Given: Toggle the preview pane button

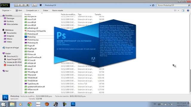Looking at the screenshot, I should [x=183, y=10].
